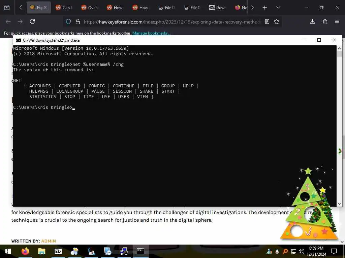The image size is (345, 258).
Task: Click the cmd scrollbar up arrow
Action: 339,48
